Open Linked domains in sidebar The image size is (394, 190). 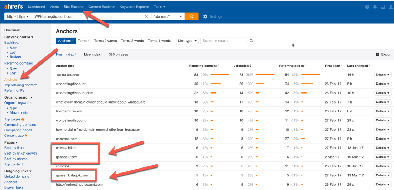[16, 176]
